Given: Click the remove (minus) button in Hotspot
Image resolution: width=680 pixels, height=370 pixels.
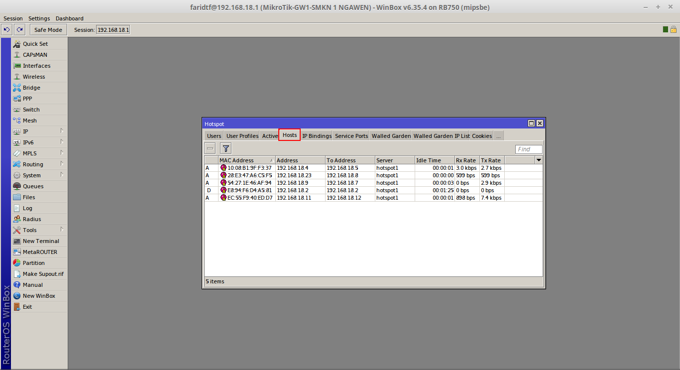Looking at the screenshot, I should [210, 148].
